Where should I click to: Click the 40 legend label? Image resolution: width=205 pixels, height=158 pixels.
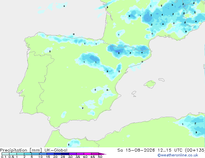click(x=85, y=157)
